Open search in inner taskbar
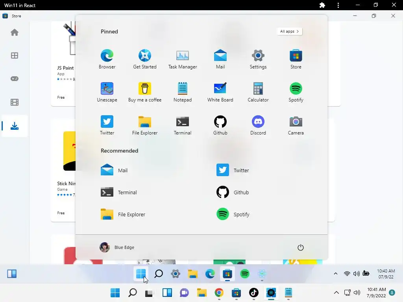This screenshot has width=403, height=302. [158, 274]
